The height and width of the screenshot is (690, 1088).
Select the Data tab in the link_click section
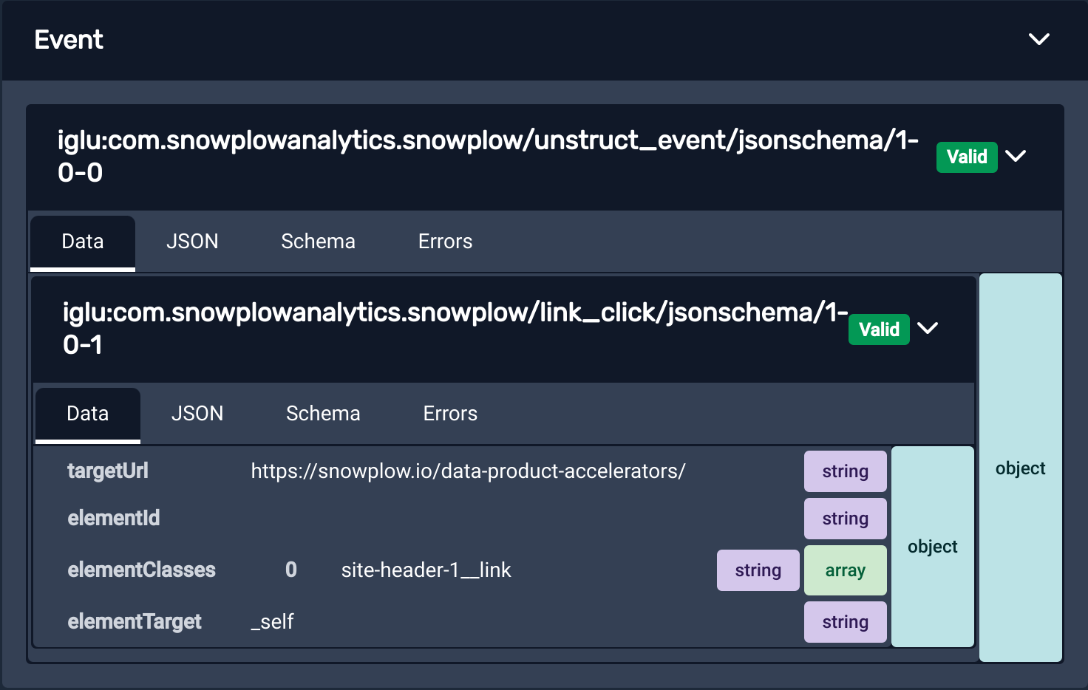(87, 414)
